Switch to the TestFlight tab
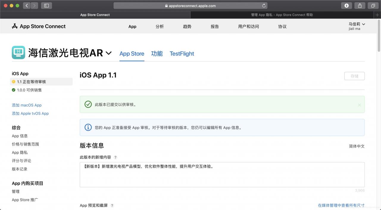This screenshot has width=381, height=210. [x=182, y=54]
